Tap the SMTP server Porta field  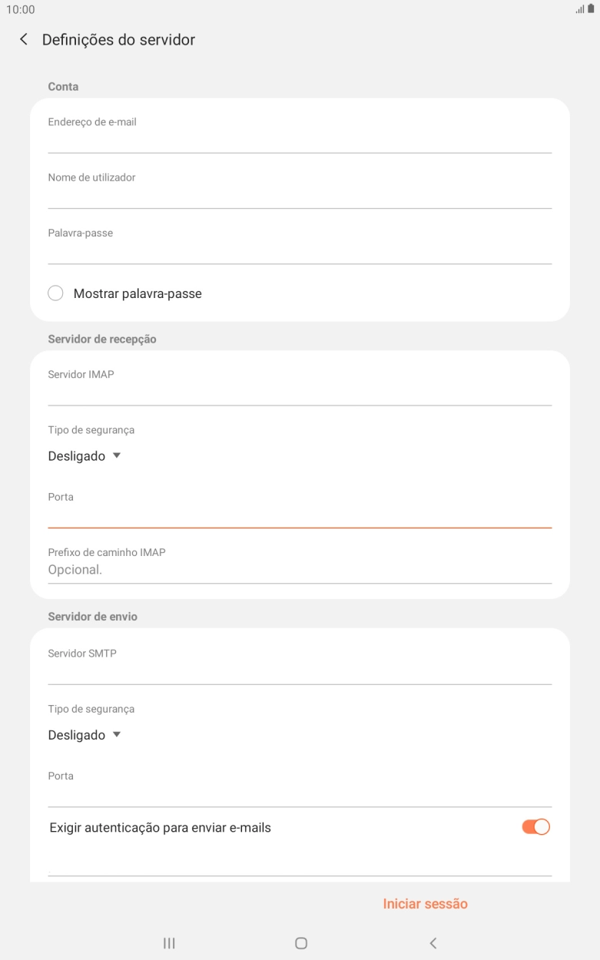(x=300, y=794)
